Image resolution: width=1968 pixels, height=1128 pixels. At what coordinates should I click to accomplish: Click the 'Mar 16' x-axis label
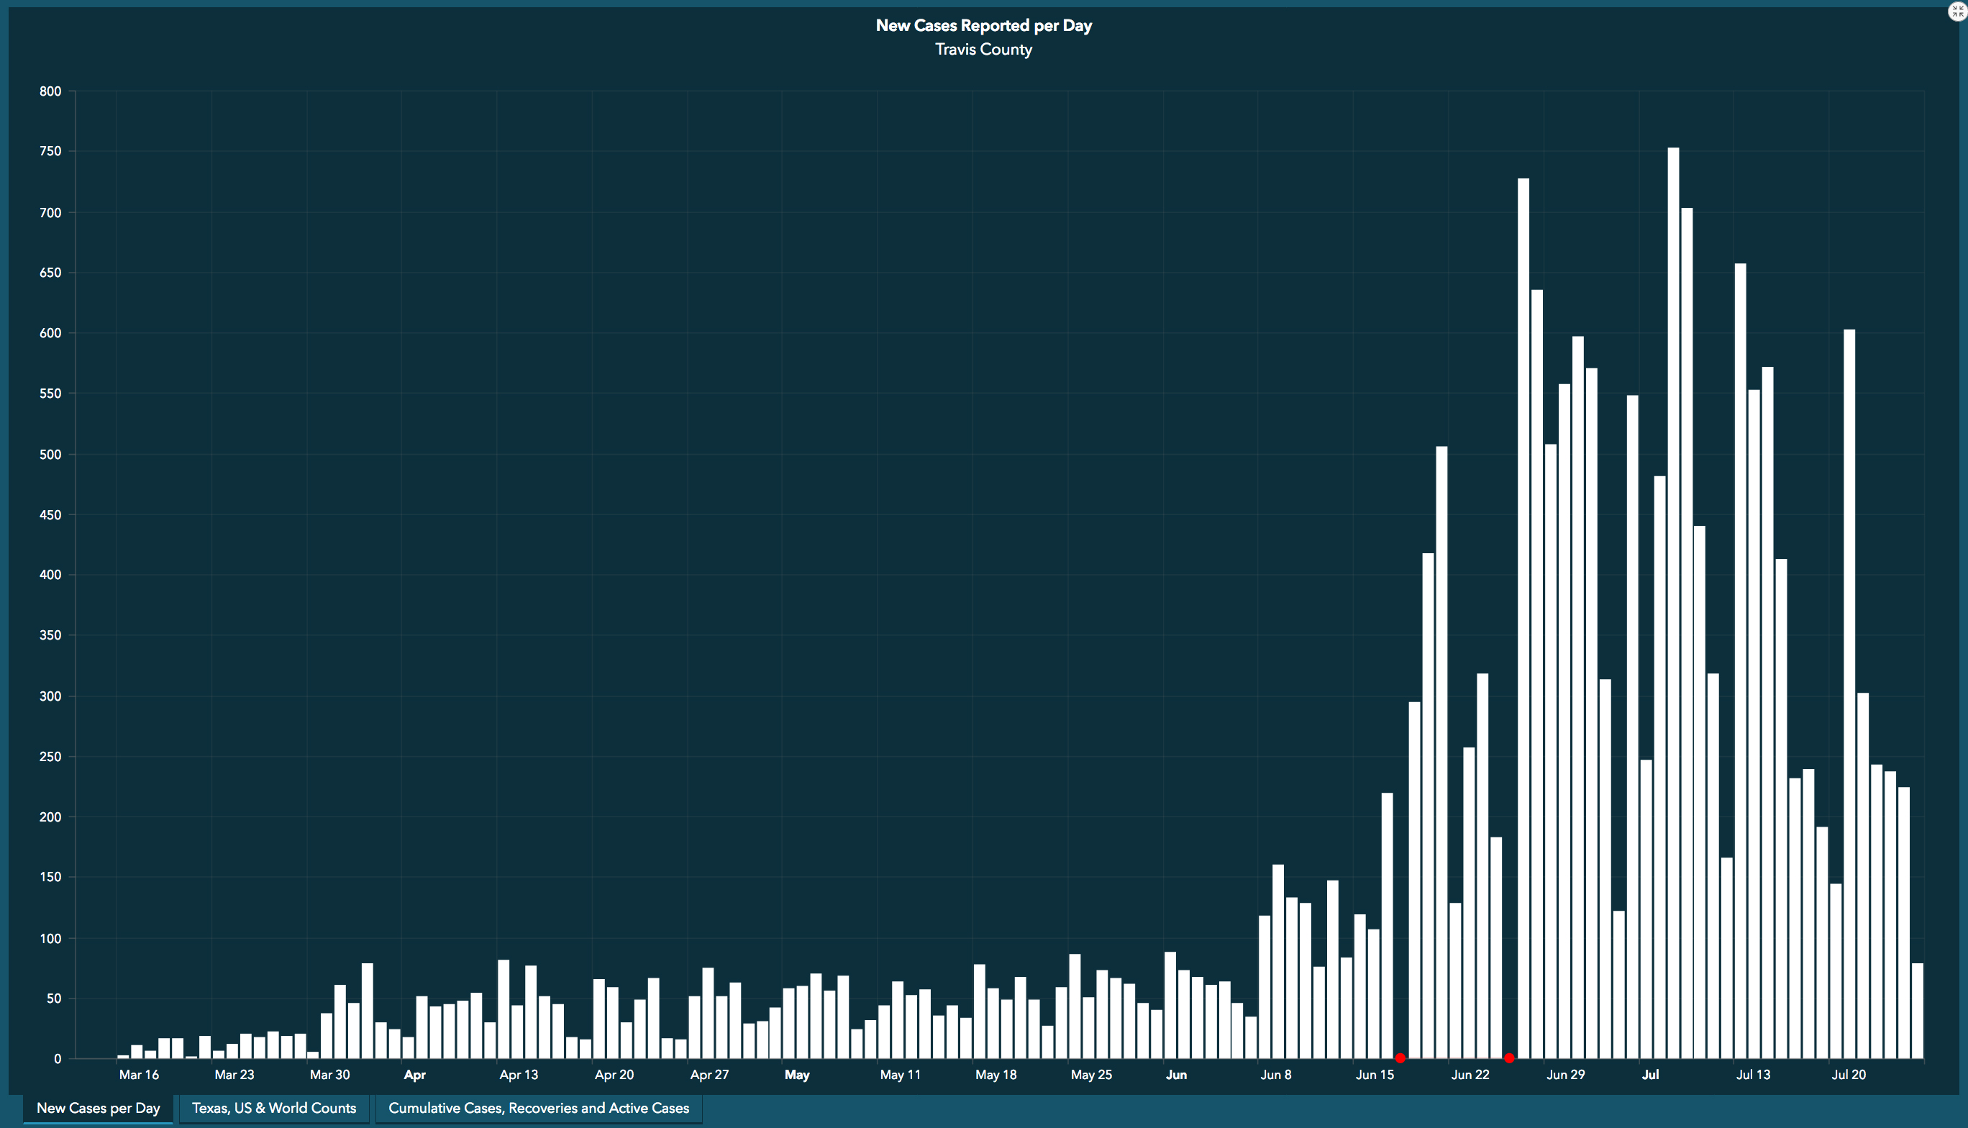(x=139, y=1075)
